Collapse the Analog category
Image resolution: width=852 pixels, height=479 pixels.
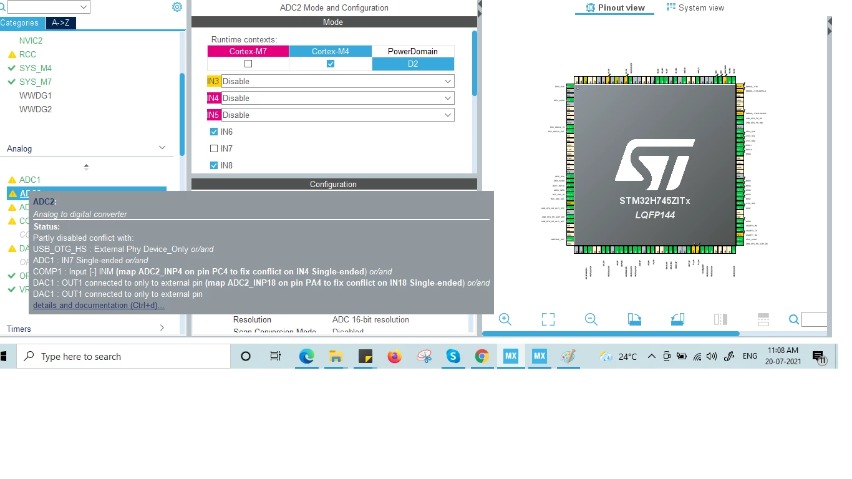coord(162,148)
